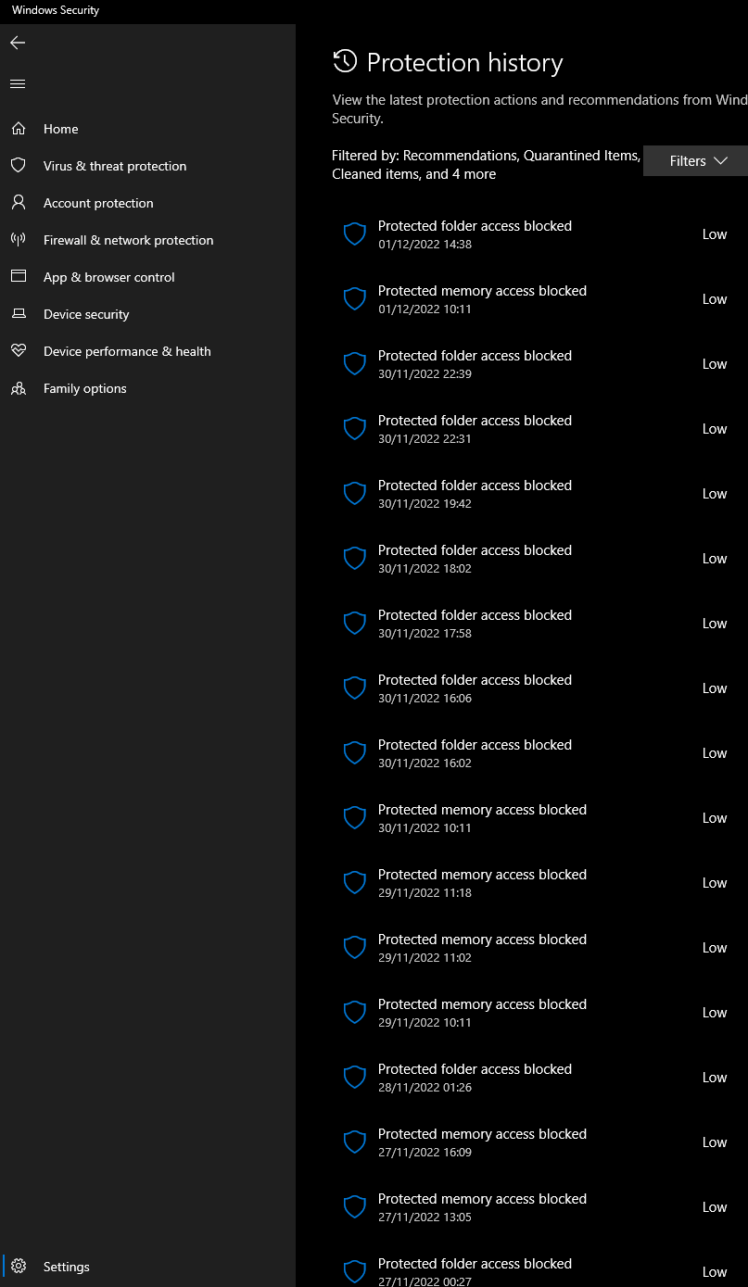Expand the 27/11/2022 16:09 memory access entry
Viewport: 748px width, 1287px height.
(539, 1142)
